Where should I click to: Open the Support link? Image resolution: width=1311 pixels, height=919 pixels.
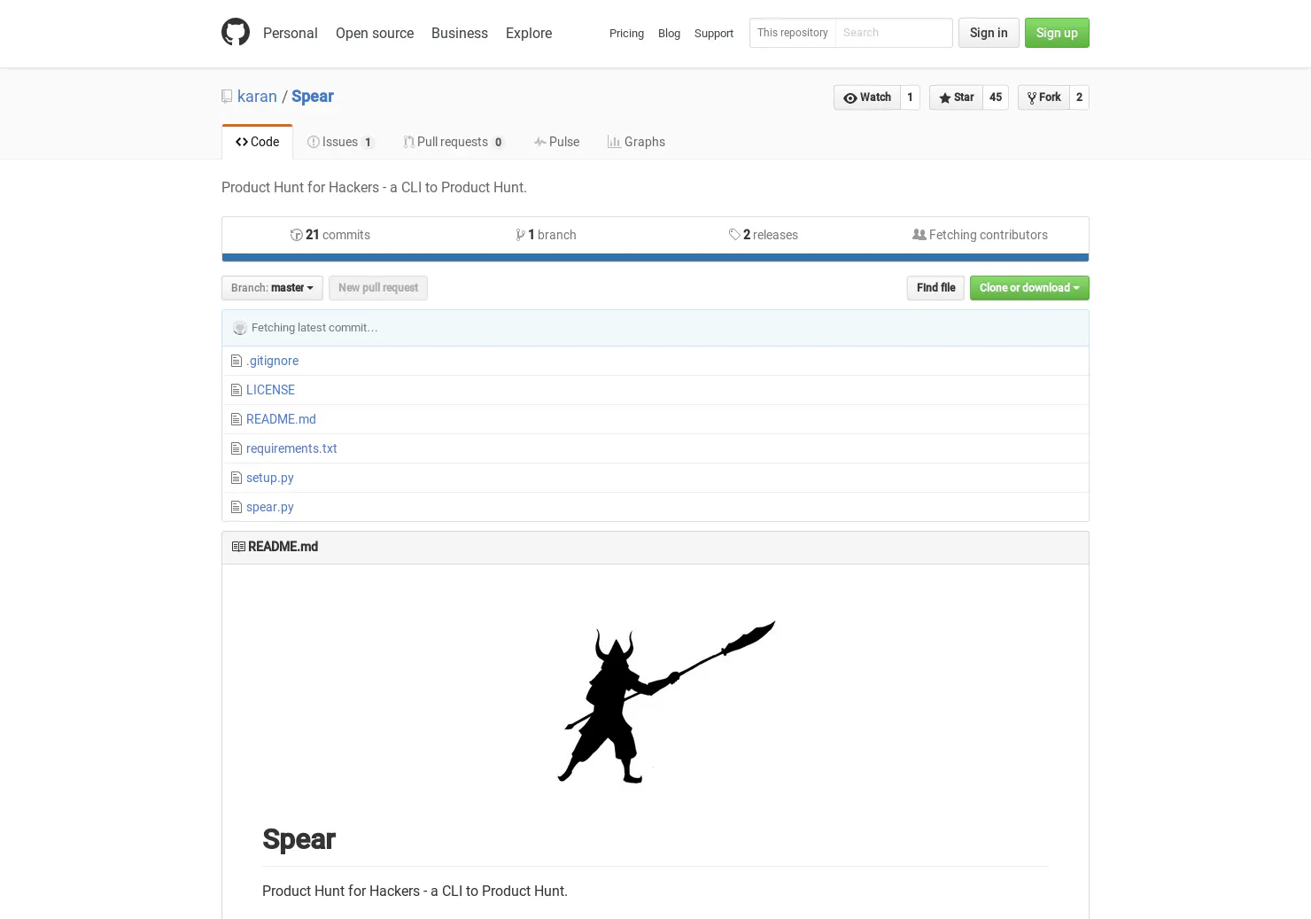[x=714, y=33]
